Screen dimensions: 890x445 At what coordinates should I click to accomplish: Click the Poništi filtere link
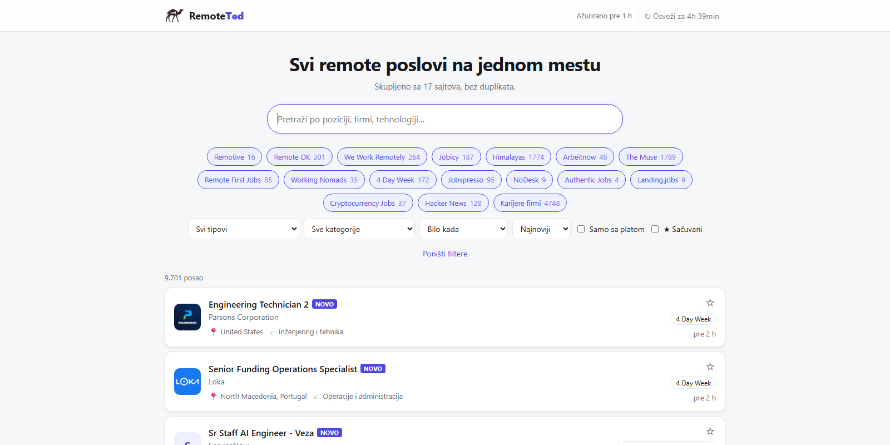(x=445, y=254)
